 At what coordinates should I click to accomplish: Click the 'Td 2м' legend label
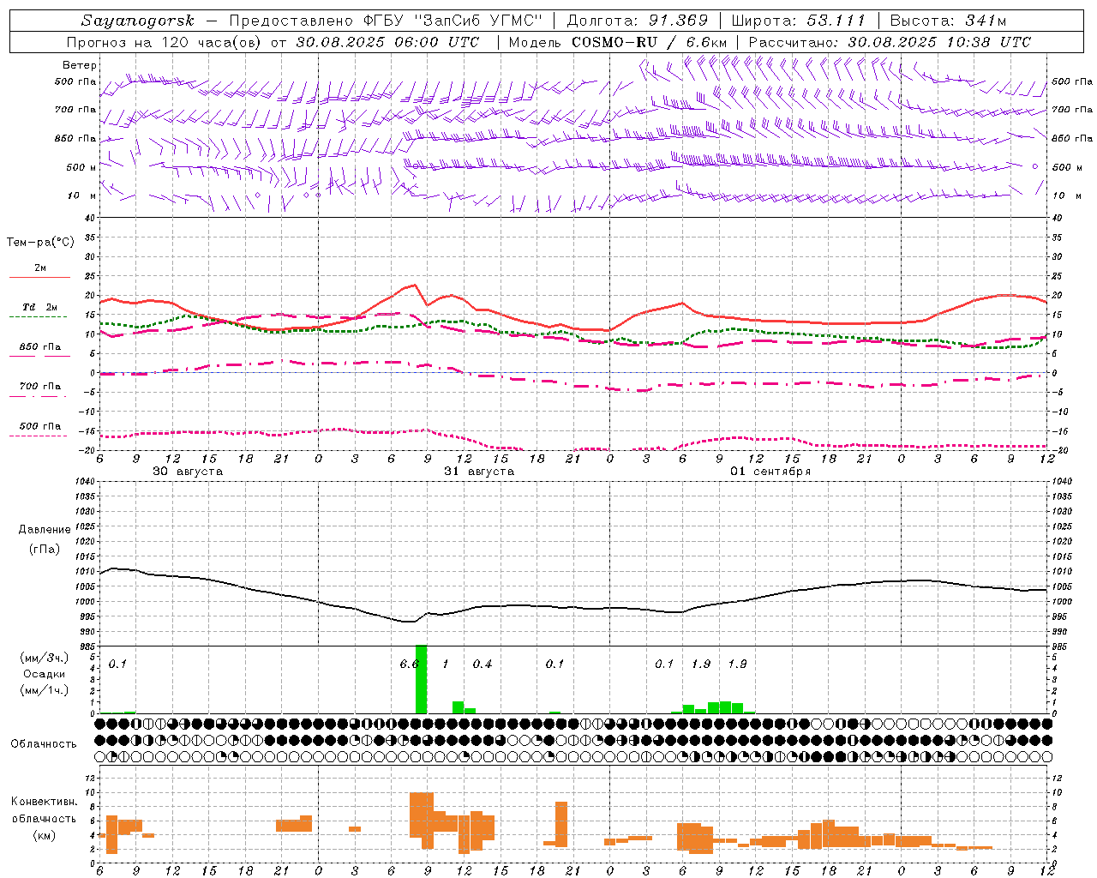coord(39,307)
